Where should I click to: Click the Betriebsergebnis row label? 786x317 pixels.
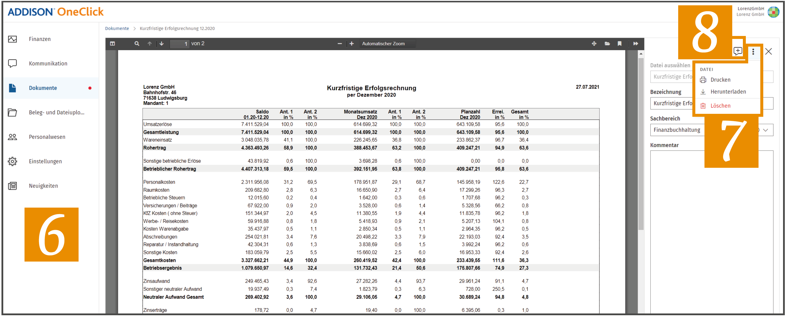click(162, 268)
